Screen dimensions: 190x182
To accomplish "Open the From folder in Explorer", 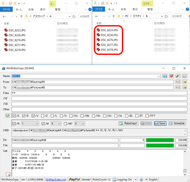I will [185, 82].
